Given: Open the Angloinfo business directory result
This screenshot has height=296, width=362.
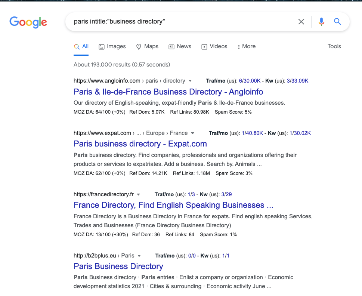Looking at the screenshot, I should coord(168,92).
